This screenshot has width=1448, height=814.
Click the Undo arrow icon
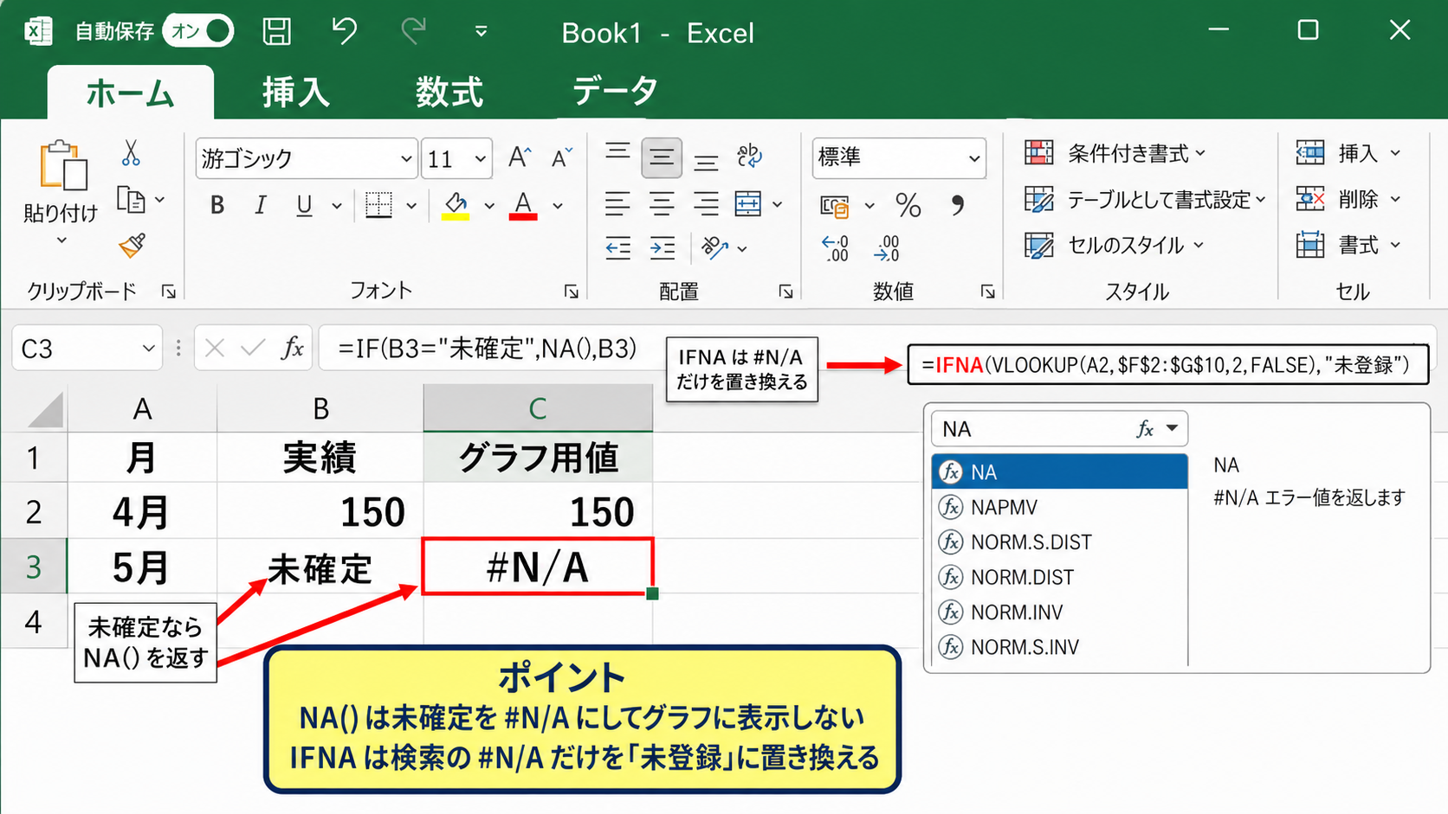[x=344, y=31]
